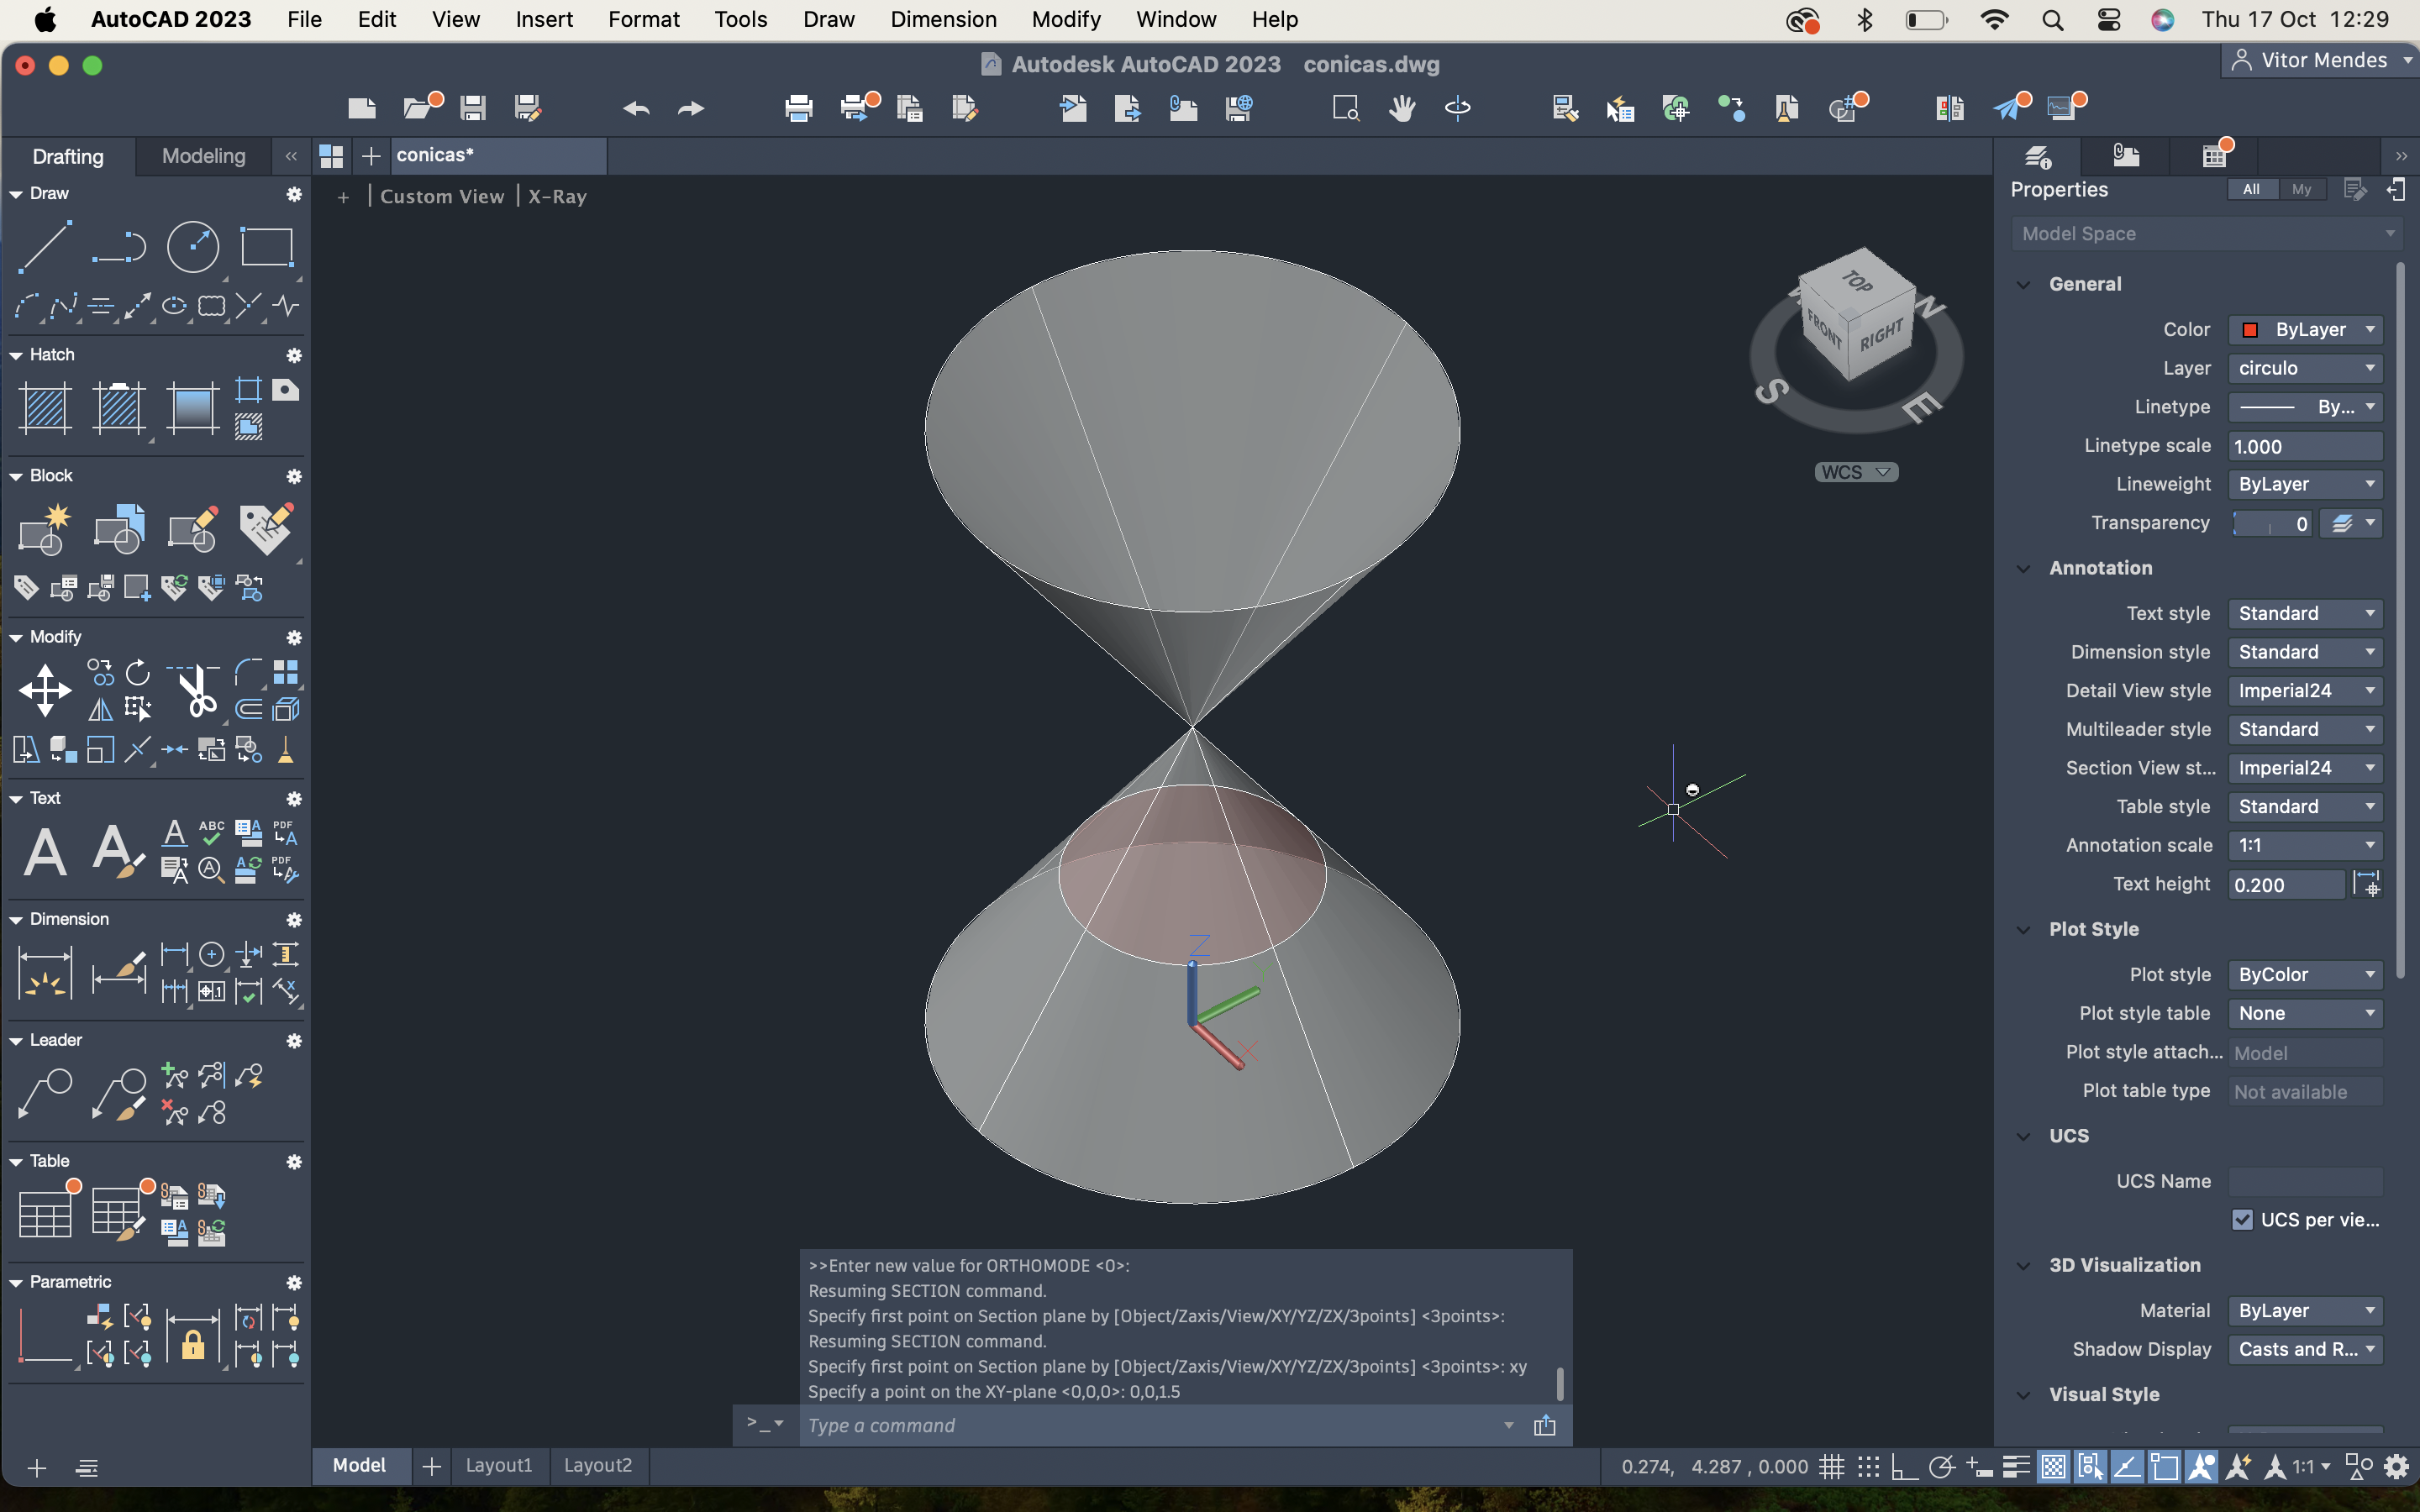Viewport: 2420px width, 1512px height.
Task: Click the Print icon in toolbar
Action: point(798,108)
